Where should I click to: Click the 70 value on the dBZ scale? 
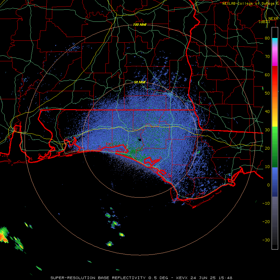267,56
